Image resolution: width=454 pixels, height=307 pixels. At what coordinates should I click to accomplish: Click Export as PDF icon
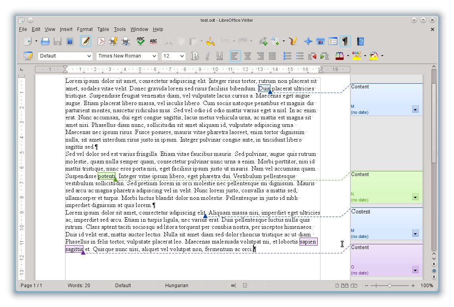[x=101, y=41]
